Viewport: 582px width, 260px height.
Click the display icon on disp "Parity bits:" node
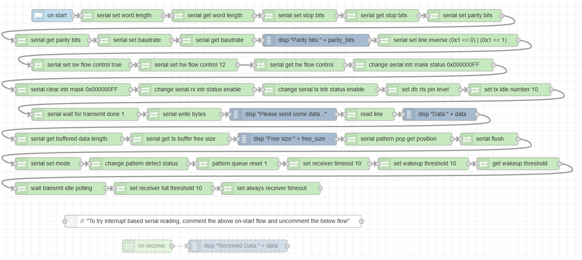pyautogui.click(x=269, y=40)
